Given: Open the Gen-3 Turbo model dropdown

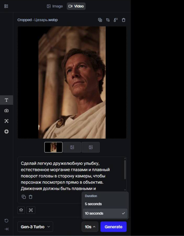Looking at the screenshot, I should click(35, 227).
